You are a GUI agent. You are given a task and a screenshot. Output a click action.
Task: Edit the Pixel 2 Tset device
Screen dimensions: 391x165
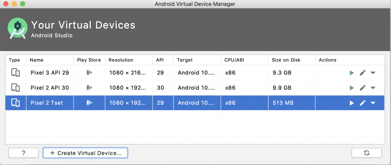pyautogui.click(x=363, y=103)
